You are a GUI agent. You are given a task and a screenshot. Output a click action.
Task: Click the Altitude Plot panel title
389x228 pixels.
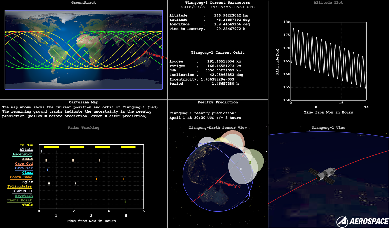pos(328,3)
